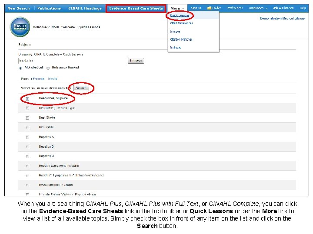Choose Citation Matcher from More menu

tap(181, 39)
